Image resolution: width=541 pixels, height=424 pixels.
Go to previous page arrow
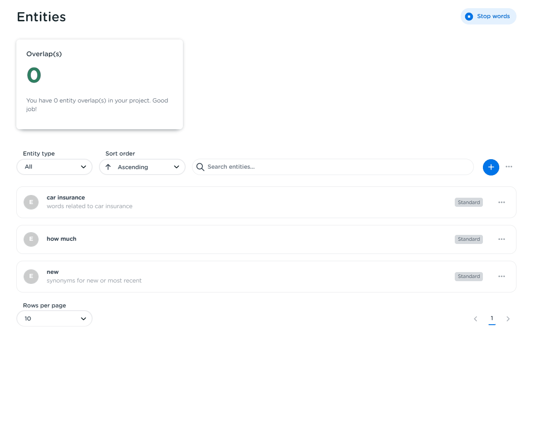[475, 319]
